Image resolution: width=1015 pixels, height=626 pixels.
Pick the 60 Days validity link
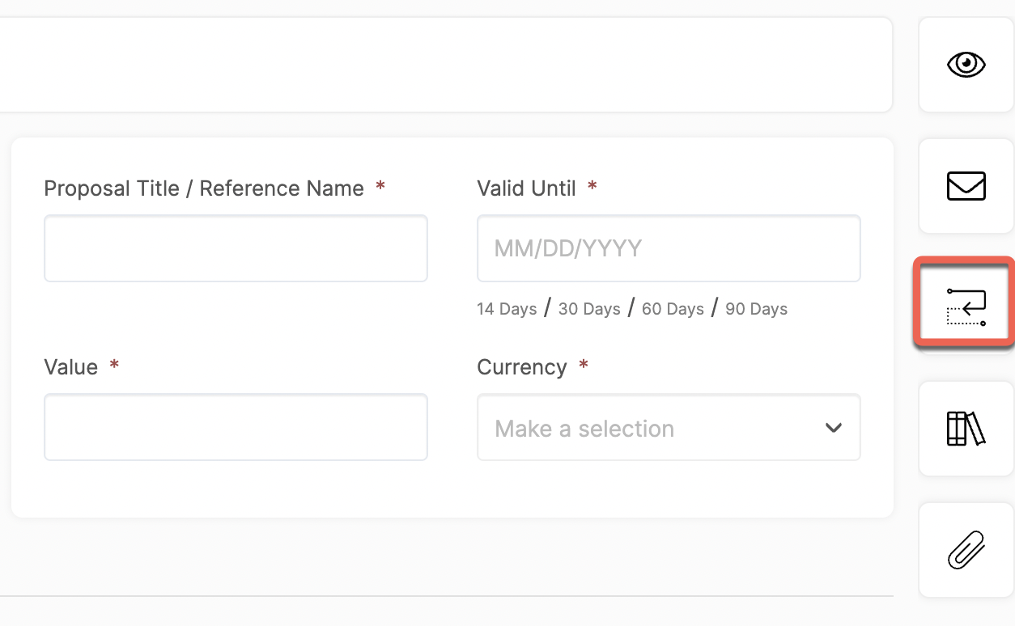click(673, 309)
